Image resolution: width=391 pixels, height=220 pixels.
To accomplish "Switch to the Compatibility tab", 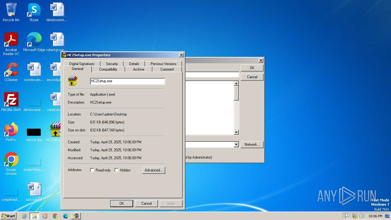I will 108,69.
